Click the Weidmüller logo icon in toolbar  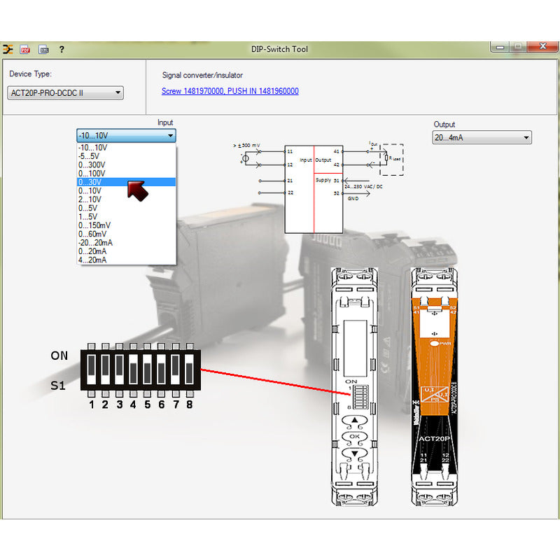(8, 49)
